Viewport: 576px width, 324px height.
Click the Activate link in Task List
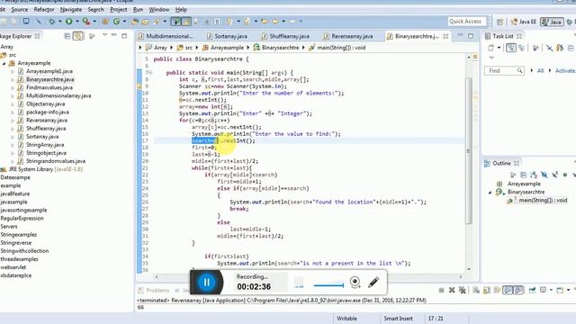click(565, 70)
